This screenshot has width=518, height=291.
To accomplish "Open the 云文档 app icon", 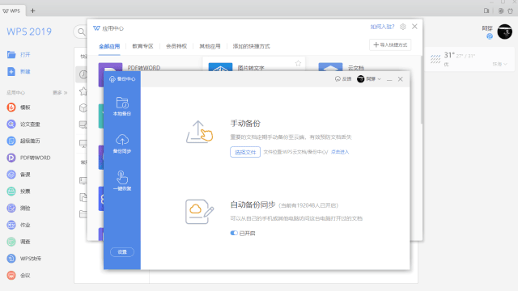I will [x=330, y=67].
